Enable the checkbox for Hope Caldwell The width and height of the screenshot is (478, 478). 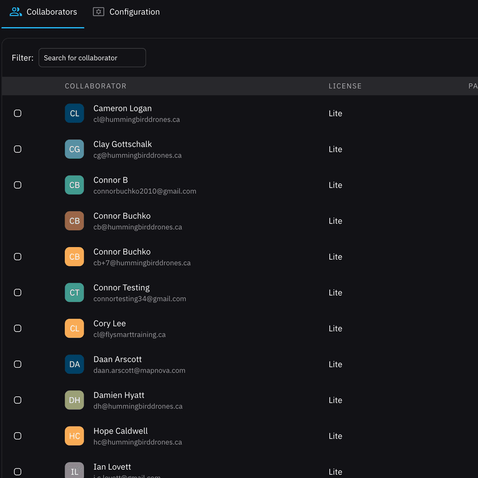point(18,436)
